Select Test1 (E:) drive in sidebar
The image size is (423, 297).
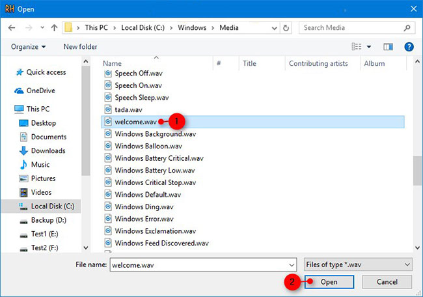[39, 234]
